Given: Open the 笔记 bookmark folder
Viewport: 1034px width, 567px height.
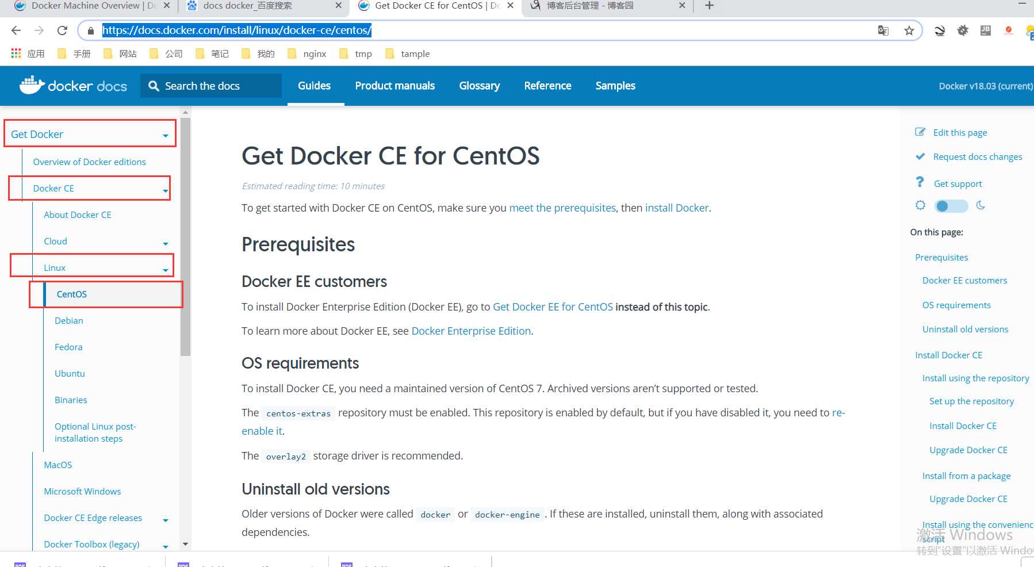Looking at the screenshot, I should (212, 53).
